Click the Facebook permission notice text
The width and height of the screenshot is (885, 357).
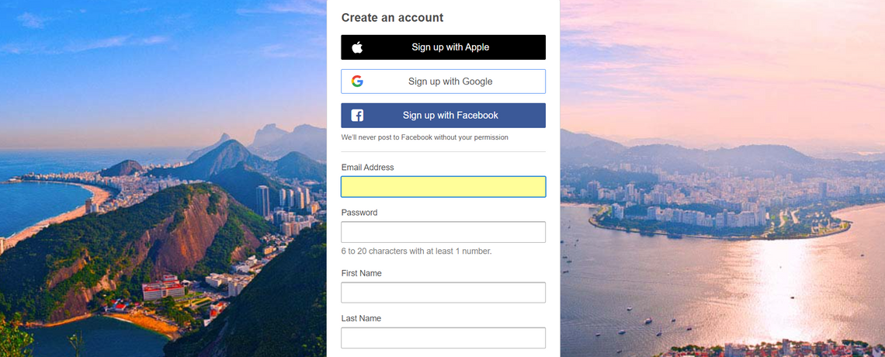pyautogui.click(x=425, y=137)
